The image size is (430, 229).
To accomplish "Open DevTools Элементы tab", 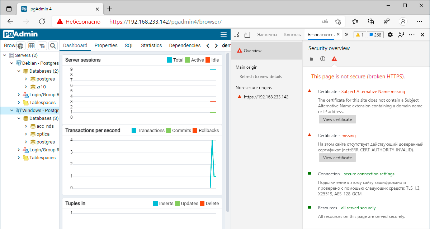I will [x=267, y=35].
